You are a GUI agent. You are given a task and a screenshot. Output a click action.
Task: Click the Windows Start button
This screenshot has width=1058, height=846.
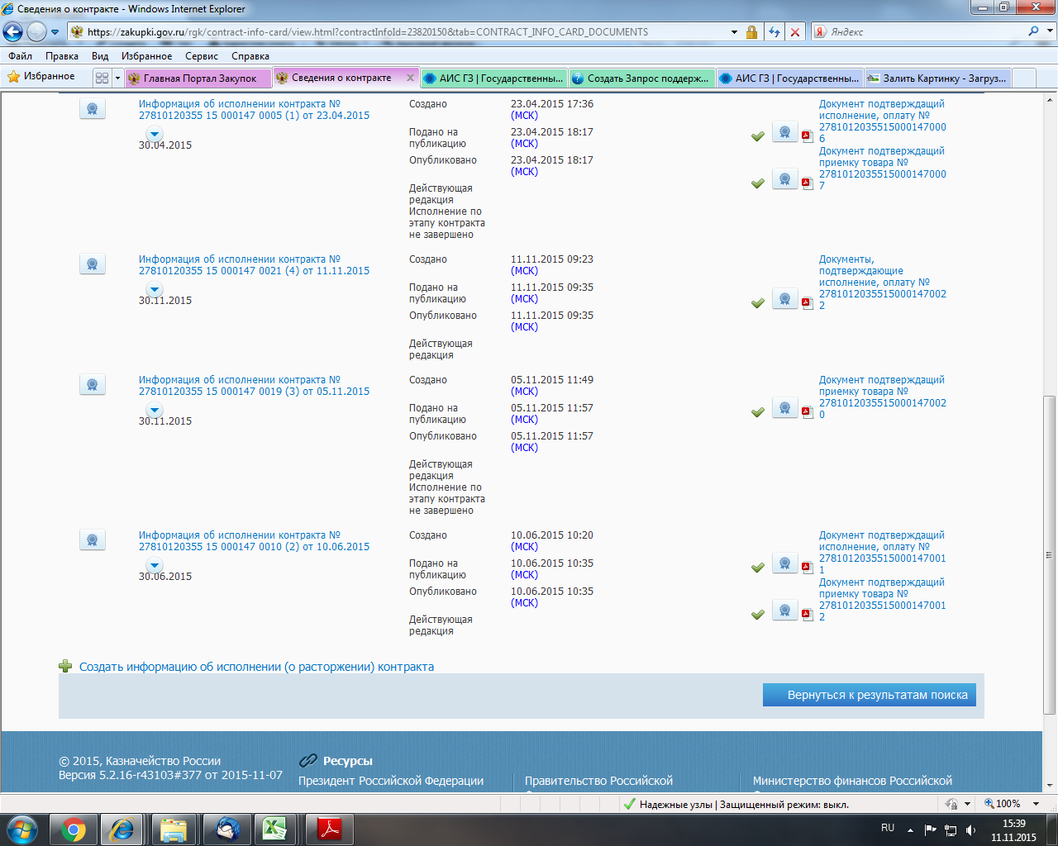click(21, 829)
